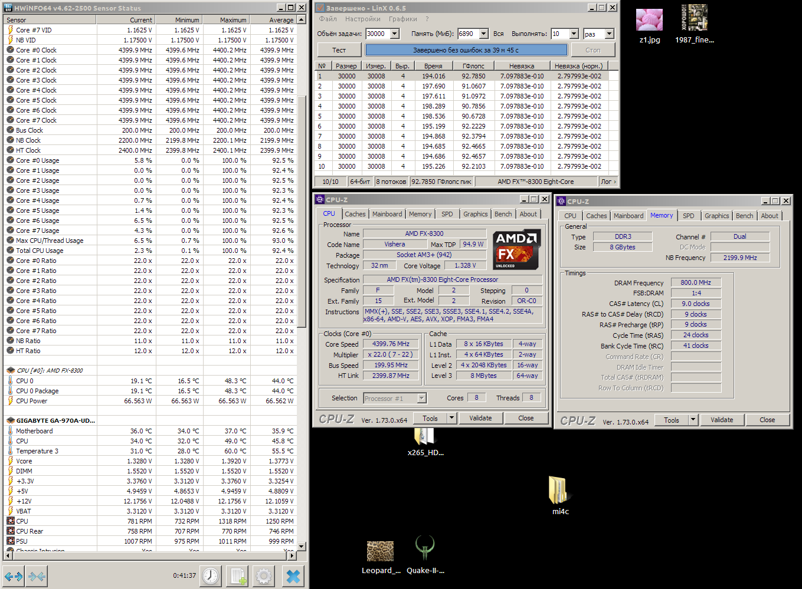The height and width of the screenshot is (589, 802).
Task: Open the раз units dropdown in LinX
Action: point(610,34)
